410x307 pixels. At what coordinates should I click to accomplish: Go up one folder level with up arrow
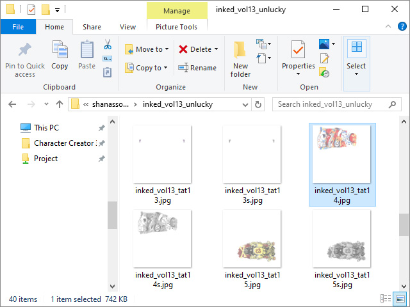[x=60, y=104]
